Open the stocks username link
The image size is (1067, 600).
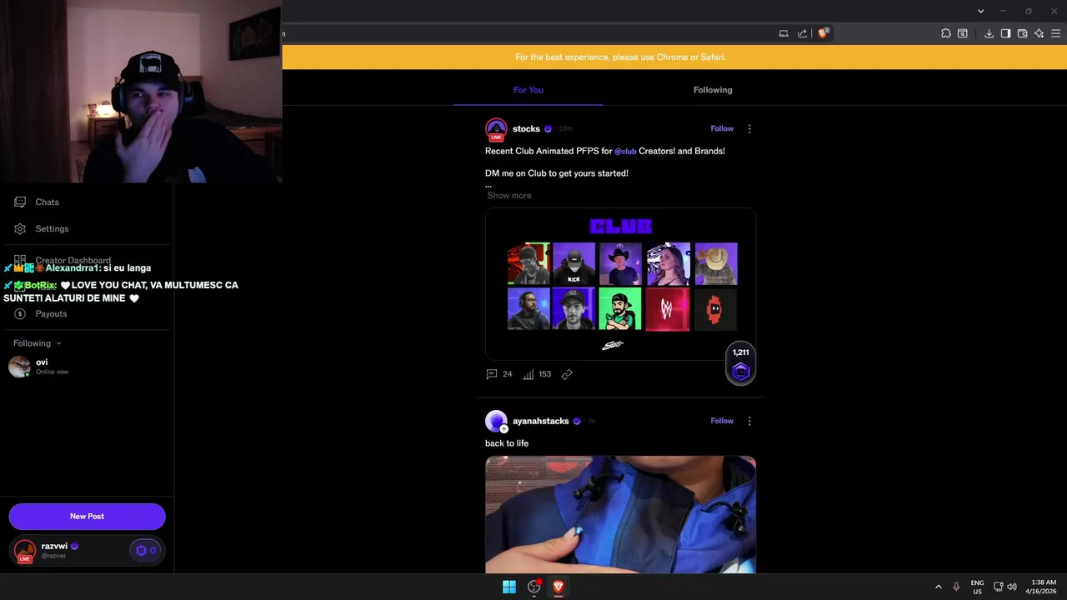click(x=526, y=129)
